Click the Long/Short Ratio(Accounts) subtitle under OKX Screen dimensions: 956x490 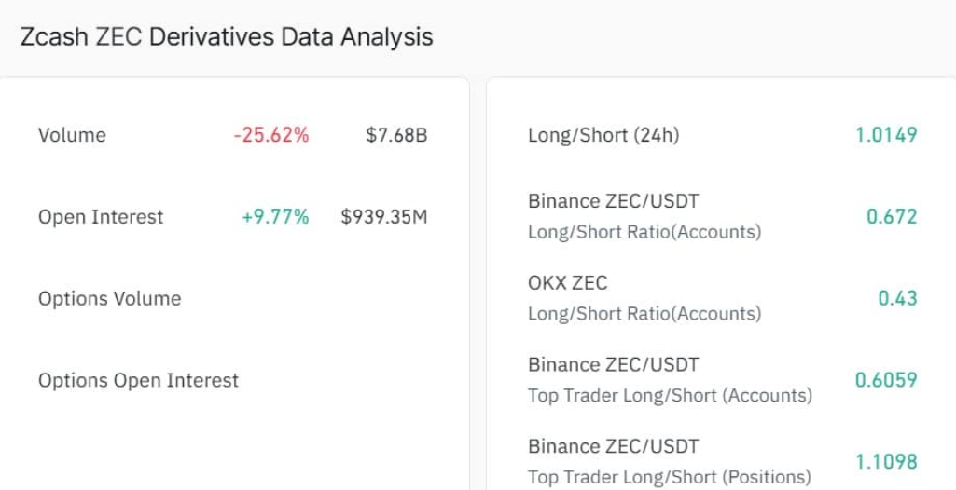[644, 314]
